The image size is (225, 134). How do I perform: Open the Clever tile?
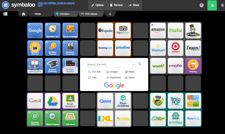point(105,101)
